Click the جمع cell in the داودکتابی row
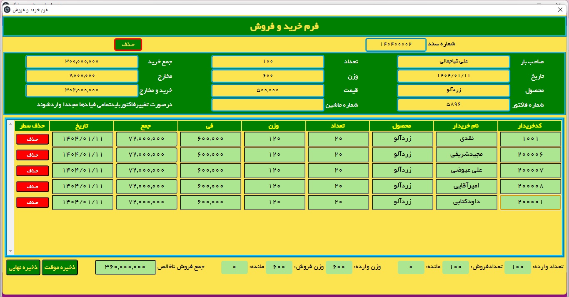Image resolution: width=569 pixels, height=297 pixels. (x=146, y=202)
